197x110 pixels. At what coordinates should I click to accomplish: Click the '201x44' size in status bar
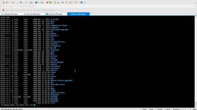point(160,109)
